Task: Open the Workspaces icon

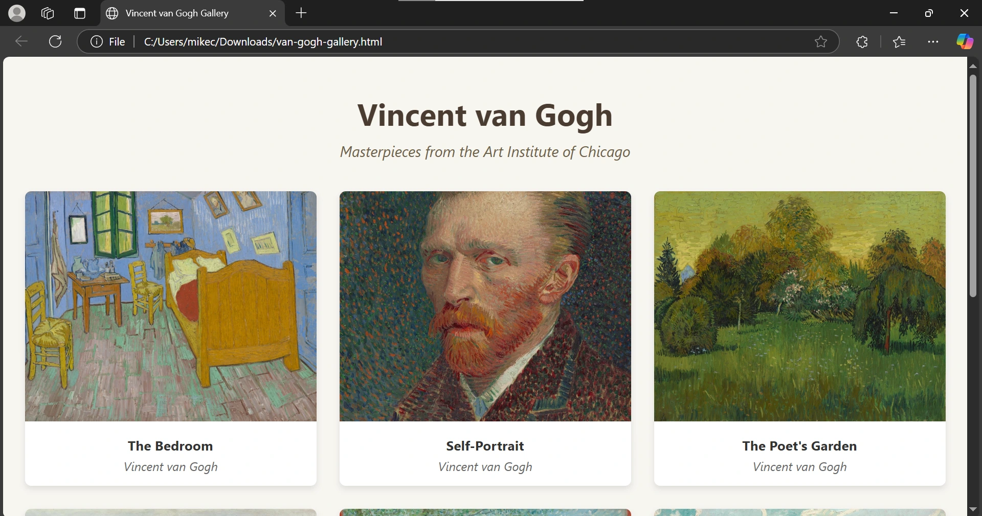Action: tap(48, 13)
